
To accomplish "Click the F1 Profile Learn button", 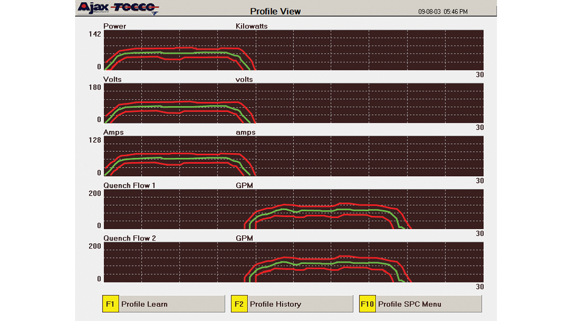I will [163, 304].
